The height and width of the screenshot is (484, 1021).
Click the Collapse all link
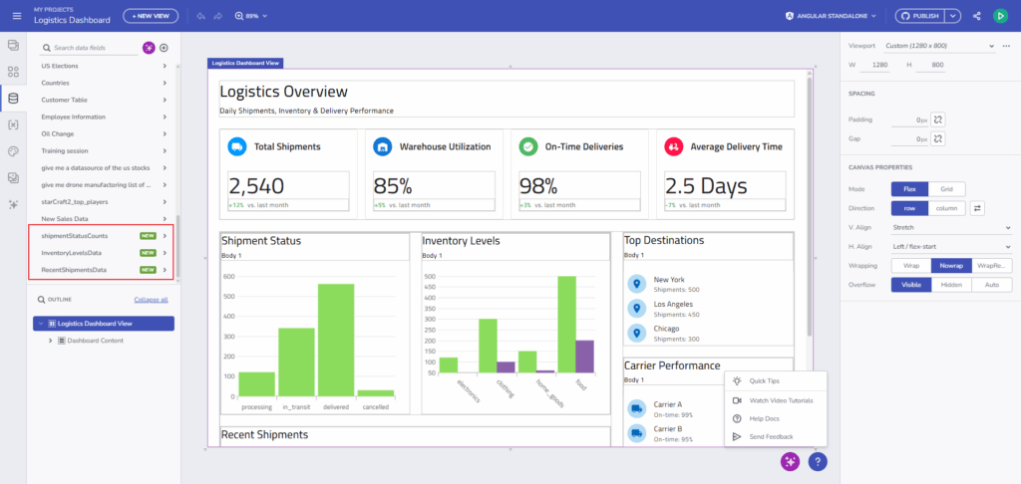pyautogui.click(x=151, y=299)
